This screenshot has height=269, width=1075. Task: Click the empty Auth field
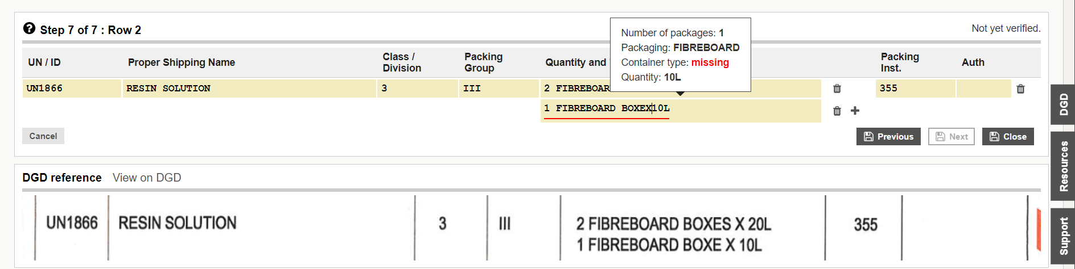pyautogui.click(x=984, y=89)
